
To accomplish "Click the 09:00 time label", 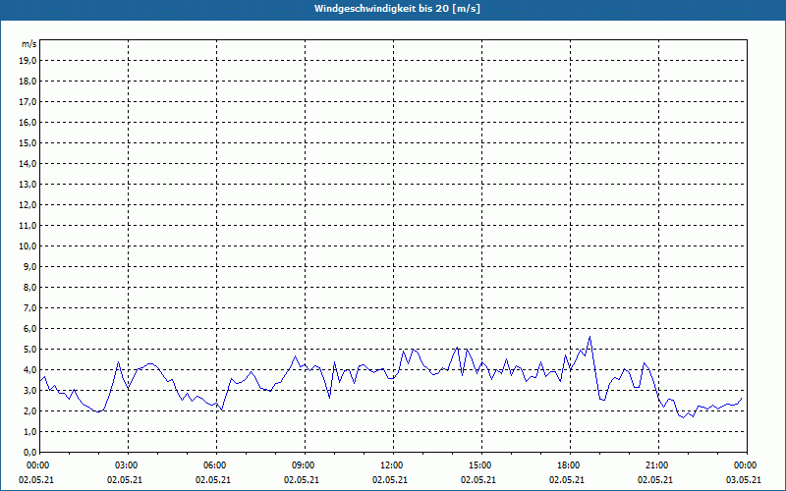I will click(305, 465).
